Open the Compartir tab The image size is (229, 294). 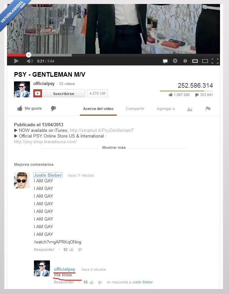(x=135, y=109)
